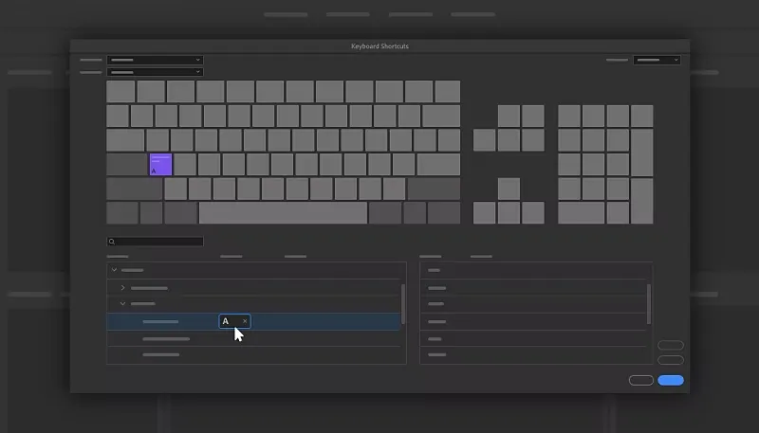Click the wide spacebar key on the keyboard
The image size is (759, 433).
(x=283, y=213)
